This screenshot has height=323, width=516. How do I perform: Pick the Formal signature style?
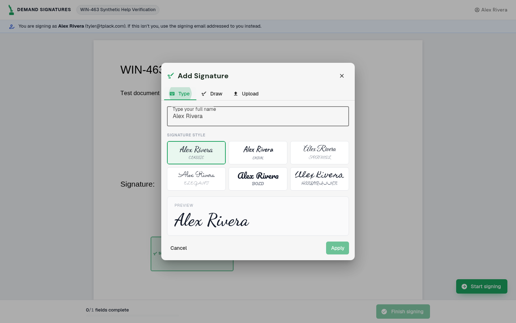coord(320,153)
